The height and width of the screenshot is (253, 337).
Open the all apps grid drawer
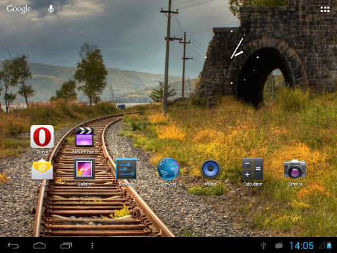(x=325, y=9)
